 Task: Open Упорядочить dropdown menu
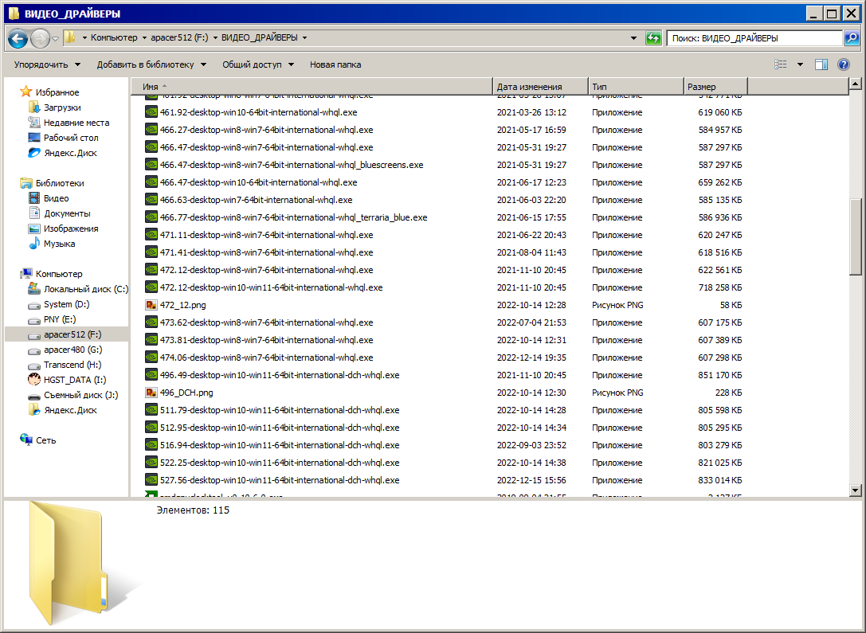(x=47, y=64)
